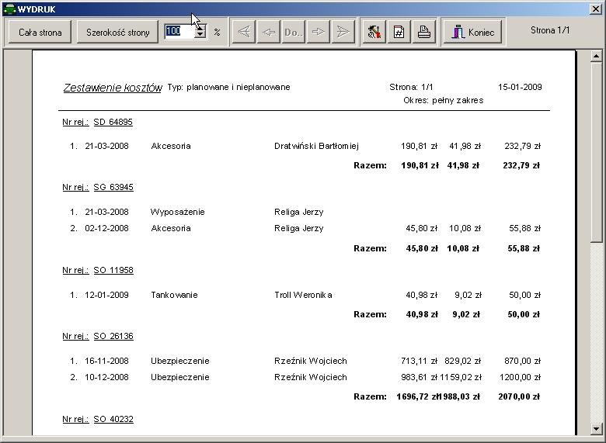
Task: Click the bold '41,98 zł' VAT total
Action: [x=463, y=165]
